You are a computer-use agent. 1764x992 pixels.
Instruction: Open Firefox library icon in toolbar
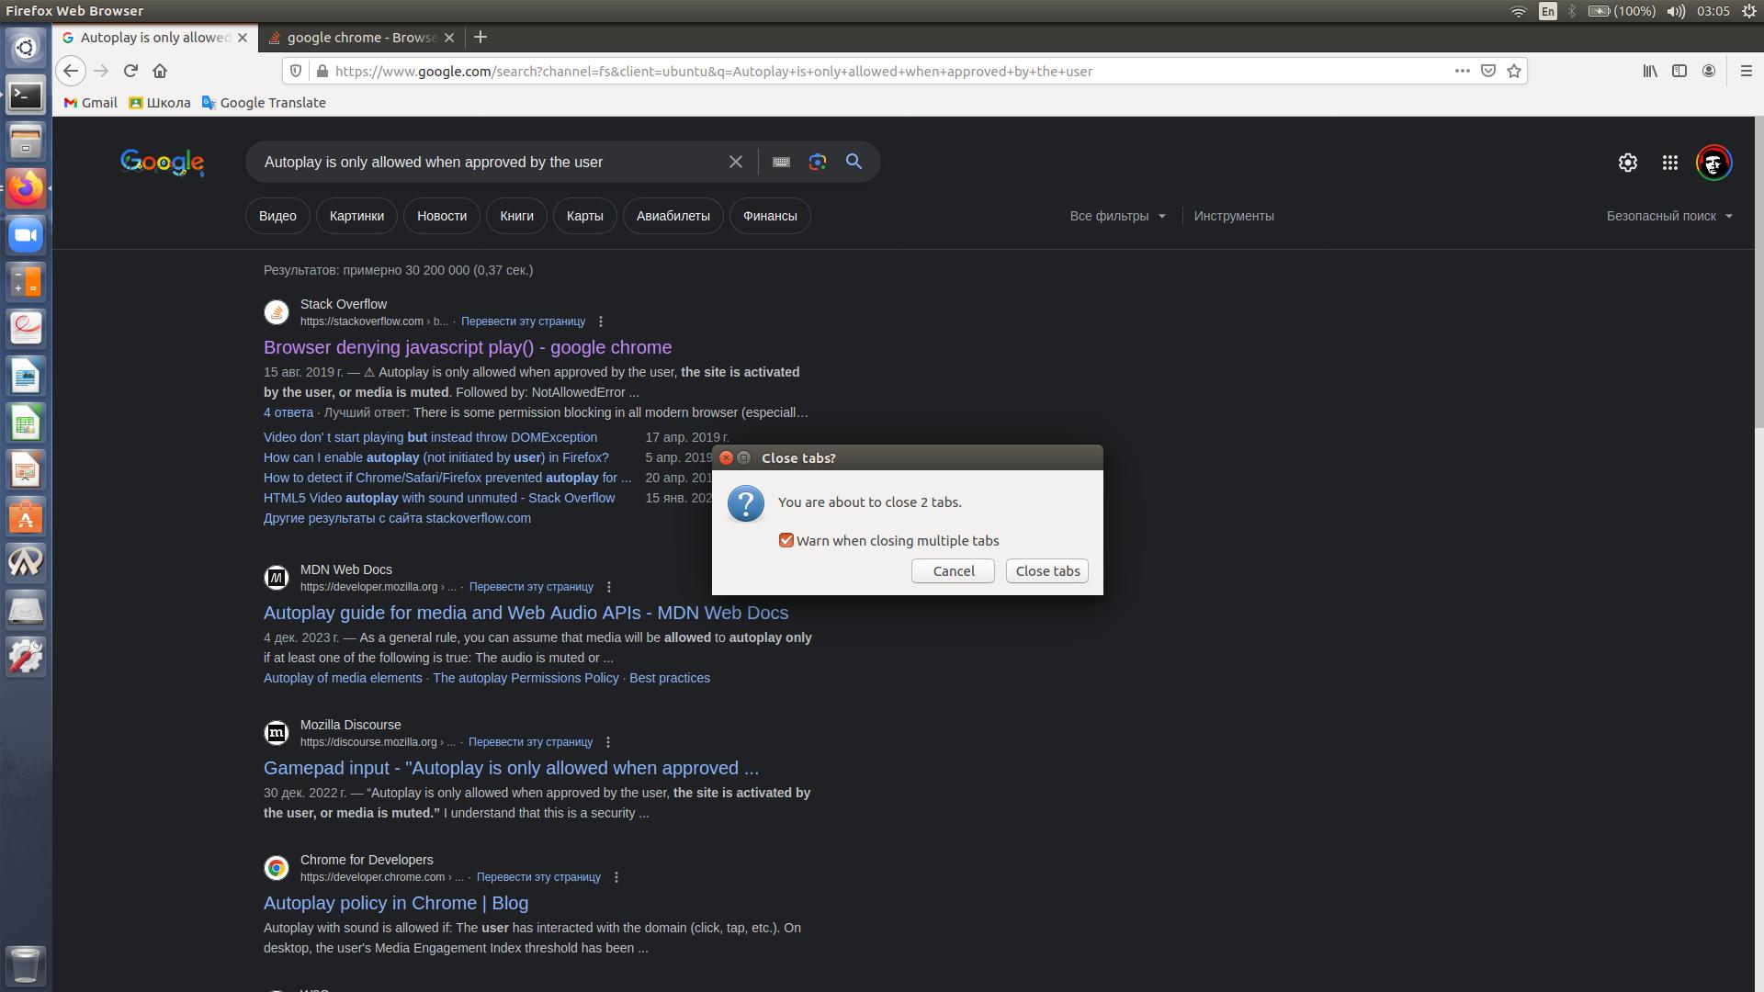(x=1650, y=71)
